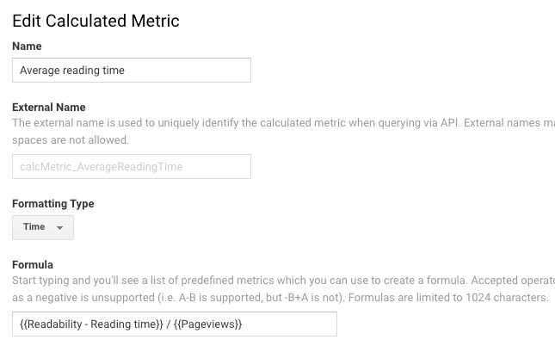Focus the Formula input box

(x=175, y=324)
